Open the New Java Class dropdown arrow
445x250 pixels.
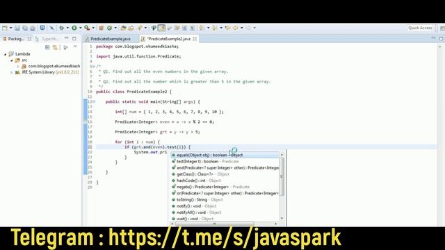115,28
